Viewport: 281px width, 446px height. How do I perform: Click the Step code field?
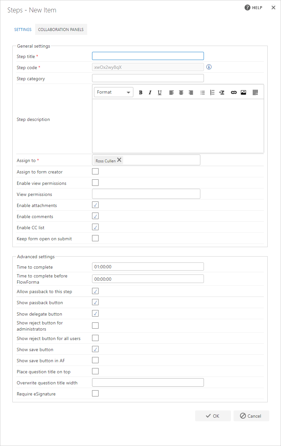point(148,67)
